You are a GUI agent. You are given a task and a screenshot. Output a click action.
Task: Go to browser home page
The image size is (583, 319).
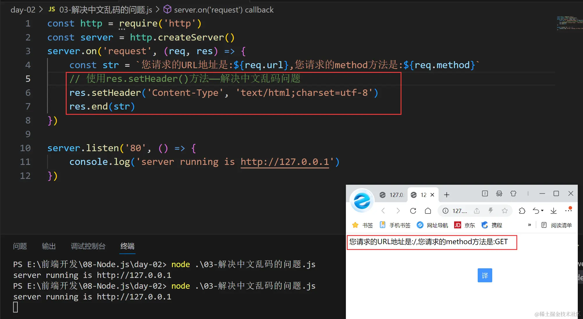(428, 211)
